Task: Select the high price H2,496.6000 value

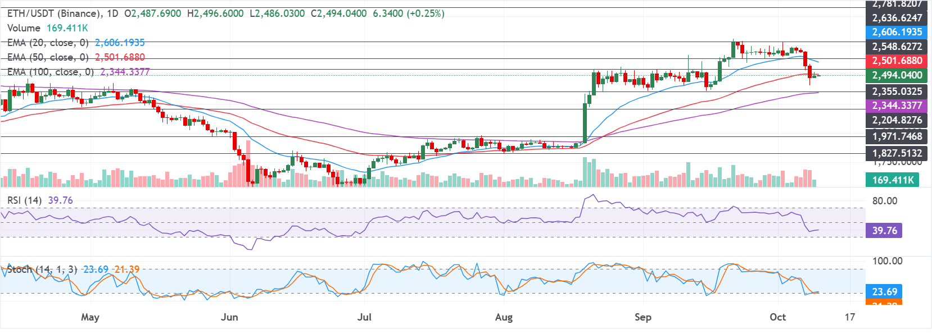Action: coord(215,13)
